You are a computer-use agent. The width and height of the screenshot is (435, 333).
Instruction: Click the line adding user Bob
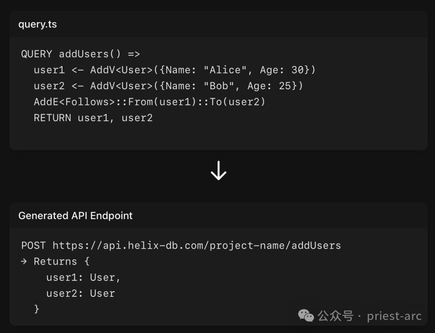[x=168, y=86]
